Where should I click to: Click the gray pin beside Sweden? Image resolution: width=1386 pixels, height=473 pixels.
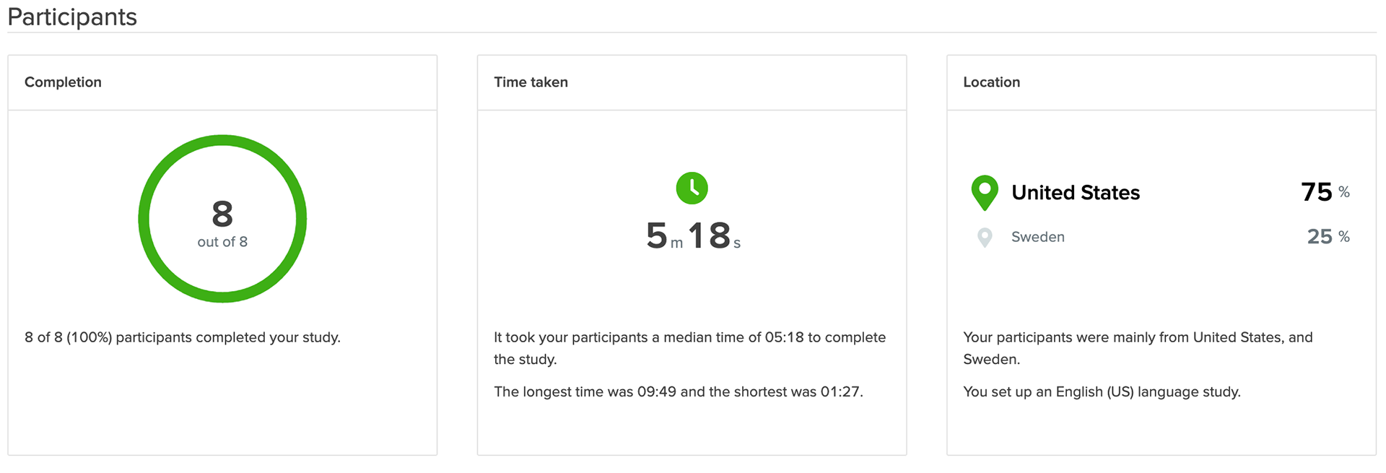pyautogui.click(x=985, y=237)
